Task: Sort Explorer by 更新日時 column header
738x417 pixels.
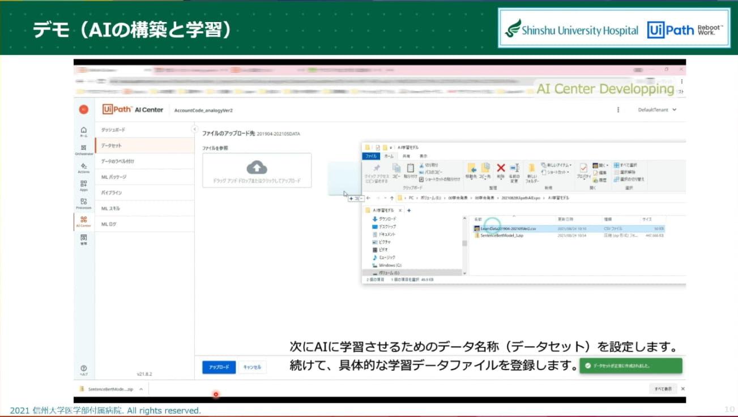Action: point(565,219)
